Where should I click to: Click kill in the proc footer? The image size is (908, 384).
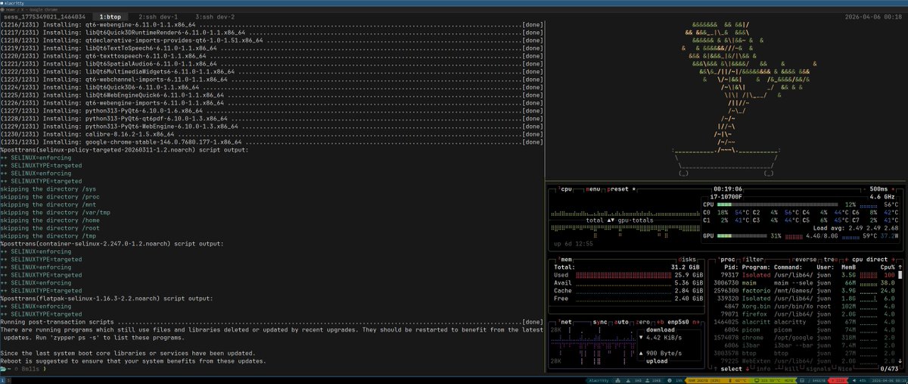click(791, 369)
